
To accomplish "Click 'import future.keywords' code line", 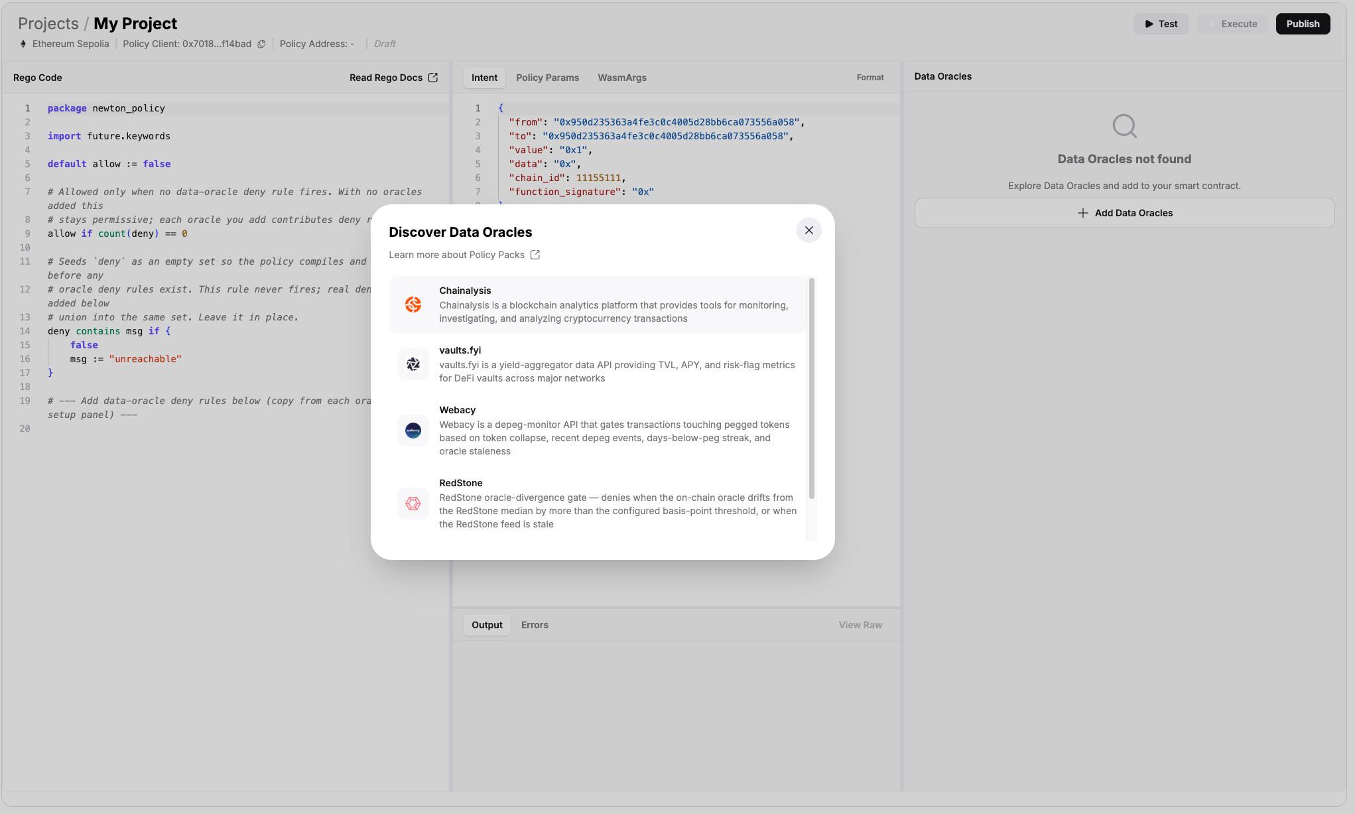I will pyautogui.click(x=109, y=136).
